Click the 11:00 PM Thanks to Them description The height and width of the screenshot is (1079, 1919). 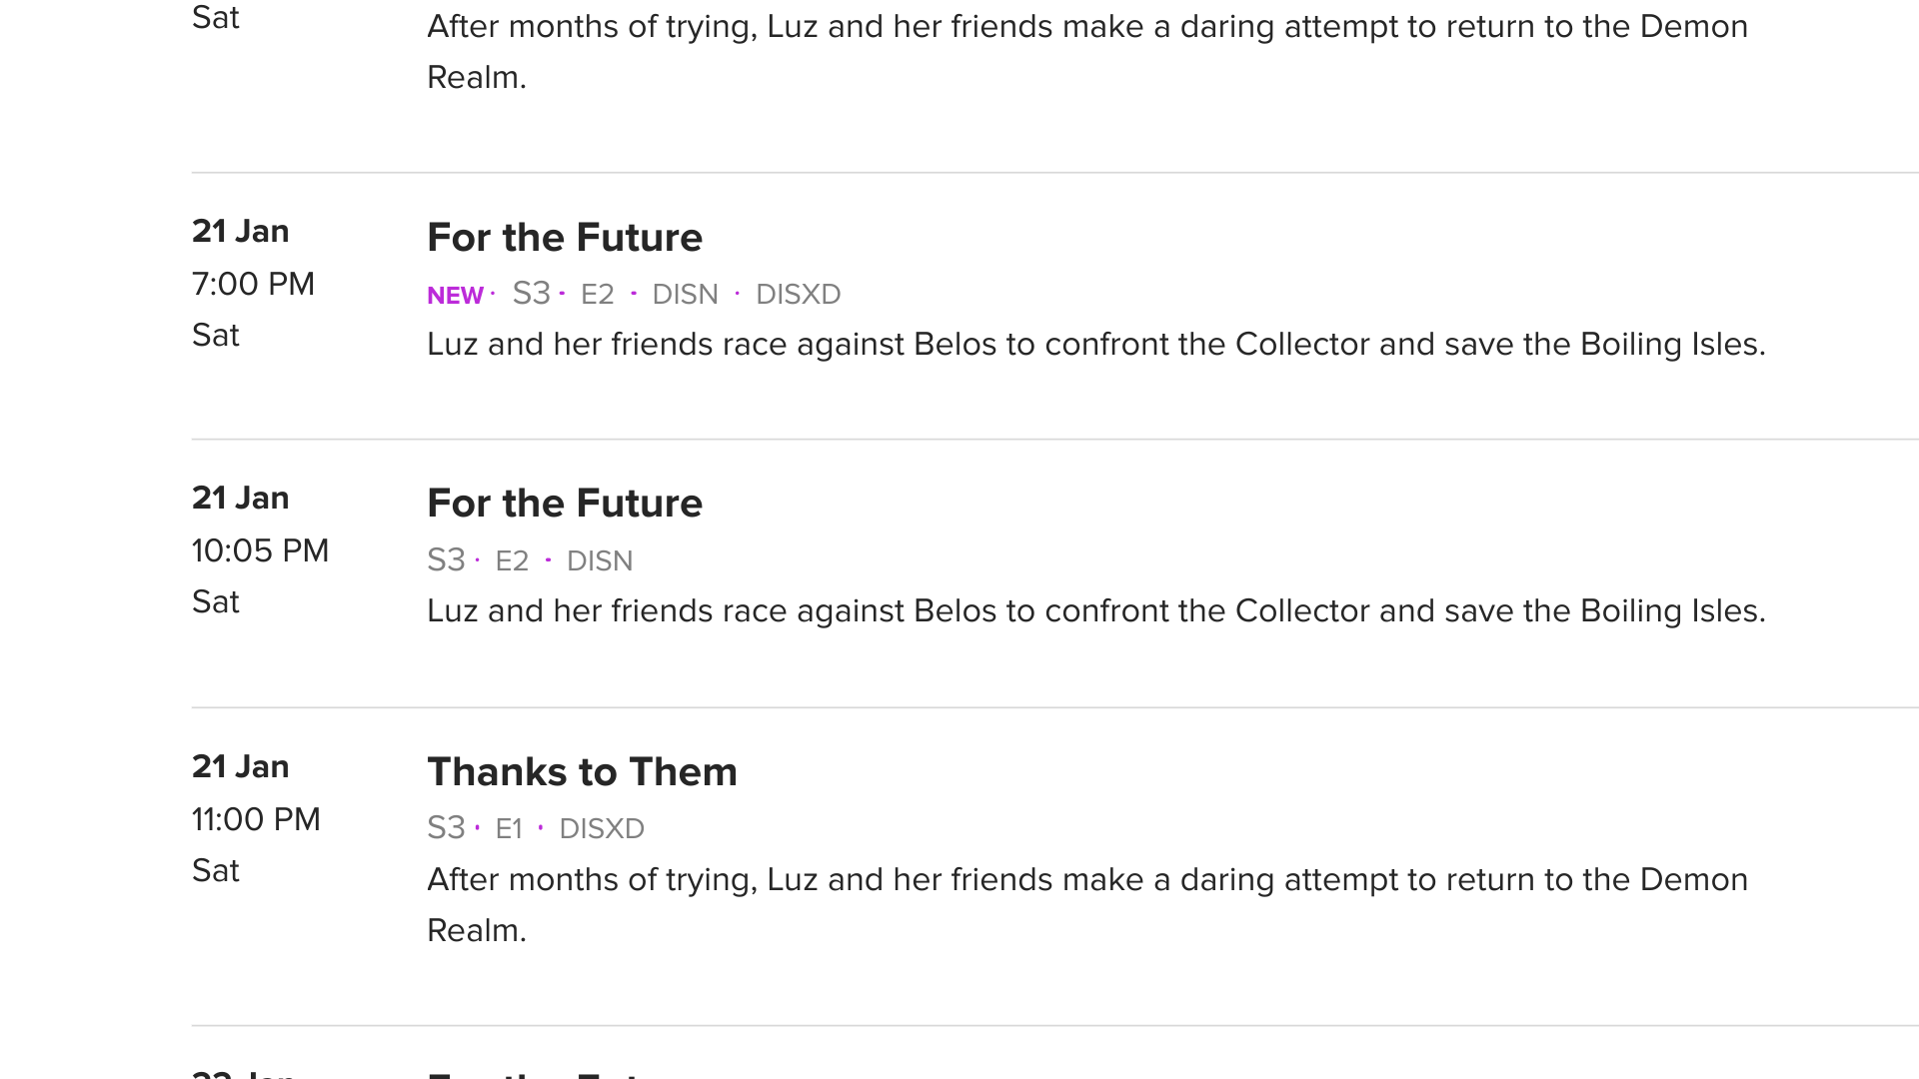1086,880
